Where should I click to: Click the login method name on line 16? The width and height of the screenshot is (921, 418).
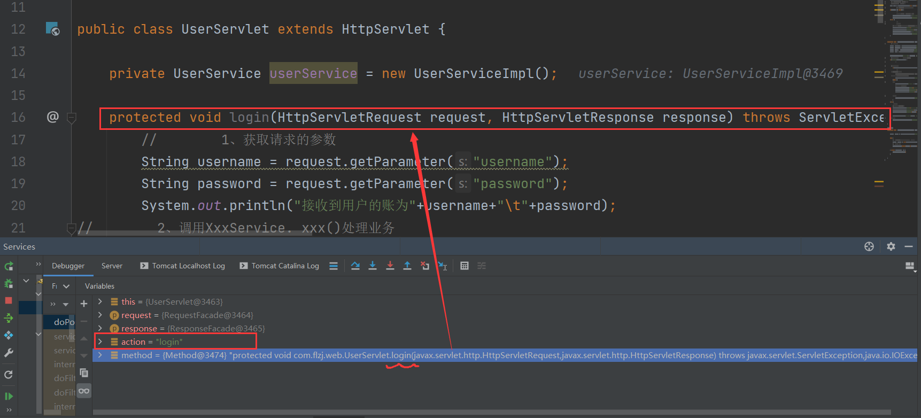(x=249, y=117)
